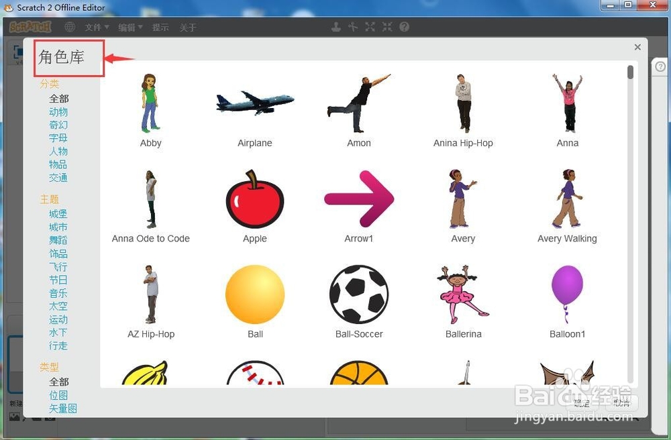This screenshot has height=440, width=671.
Task: Open the tips help icon on right edge
Action: coord(660,66)
